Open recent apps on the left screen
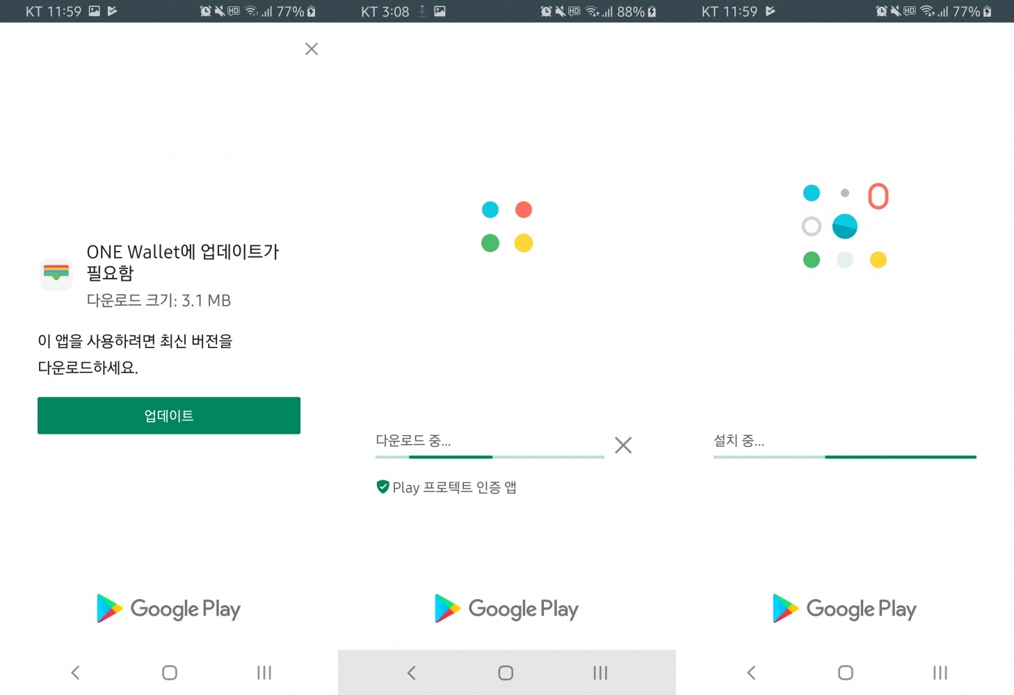Viewport: 1014px width, 695px height. [264, 673]
